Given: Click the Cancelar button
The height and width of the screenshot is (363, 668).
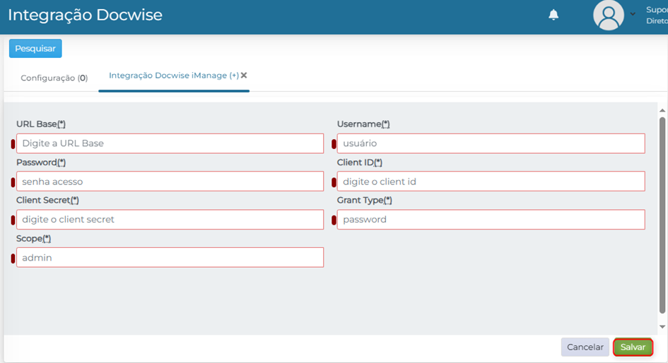Looking at the screenshot, I should [585, 347].
